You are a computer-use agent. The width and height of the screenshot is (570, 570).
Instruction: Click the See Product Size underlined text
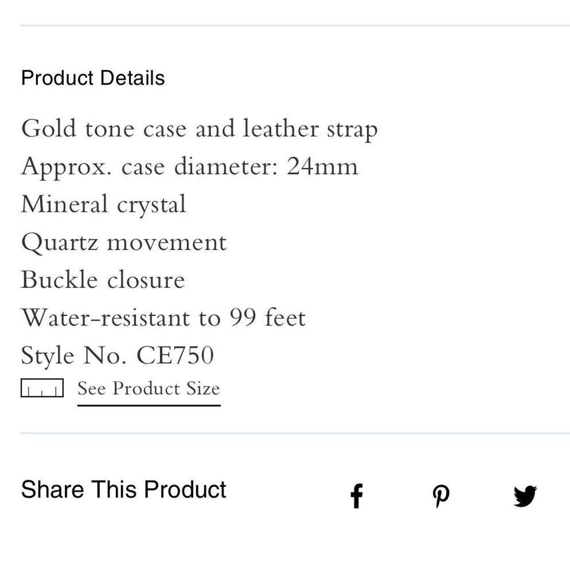click(x=149, y=388)
